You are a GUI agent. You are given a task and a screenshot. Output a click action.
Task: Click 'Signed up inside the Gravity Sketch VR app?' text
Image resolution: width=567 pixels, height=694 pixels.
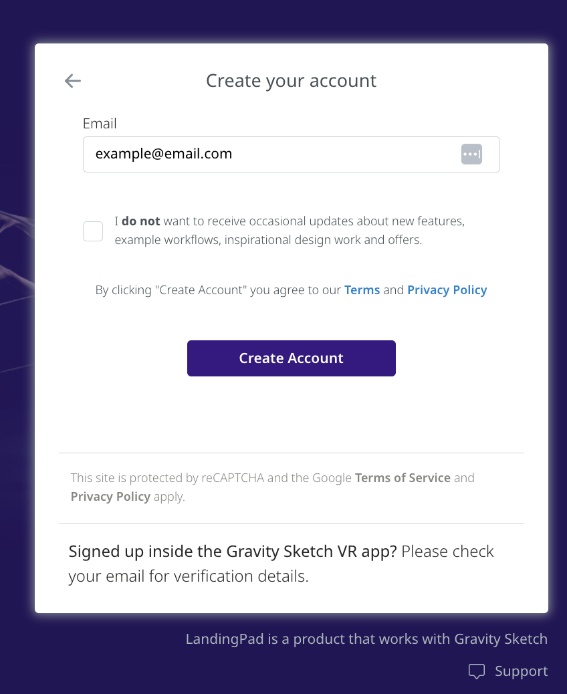(233, 552)
